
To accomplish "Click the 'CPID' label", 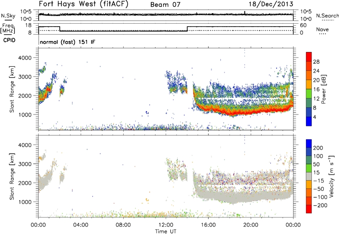I will (9, 40).
